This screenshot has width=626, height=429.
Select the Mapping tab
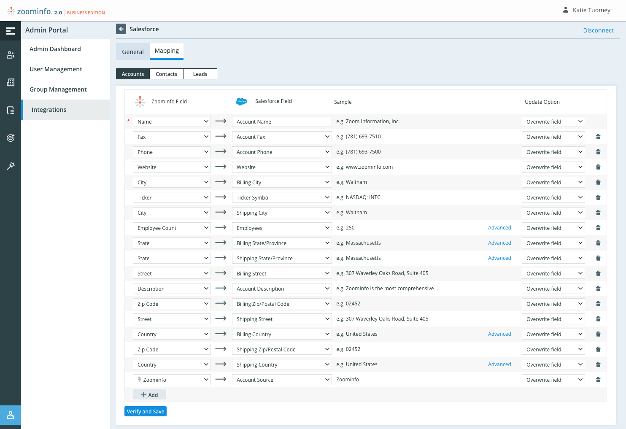pos(167,51)
